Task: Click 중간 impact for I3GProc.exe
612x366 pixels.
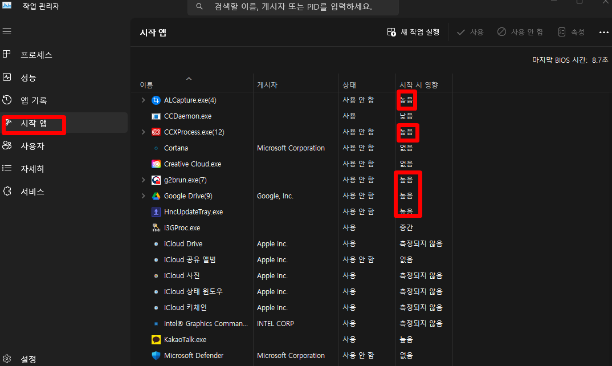Action: (406, 227)
